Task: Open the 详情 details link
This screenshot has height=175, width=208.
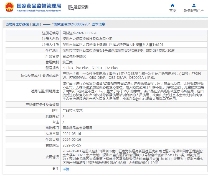Action: pos(66,169)
